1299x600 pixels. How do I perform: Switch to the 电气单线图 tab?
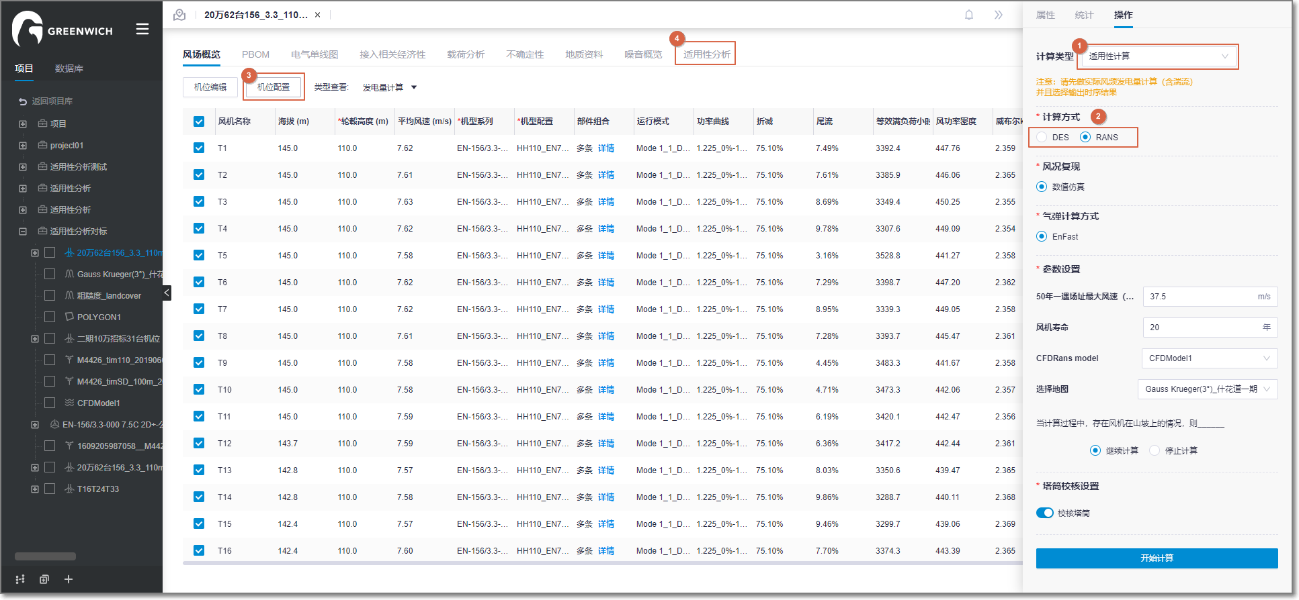coord(315,54)
